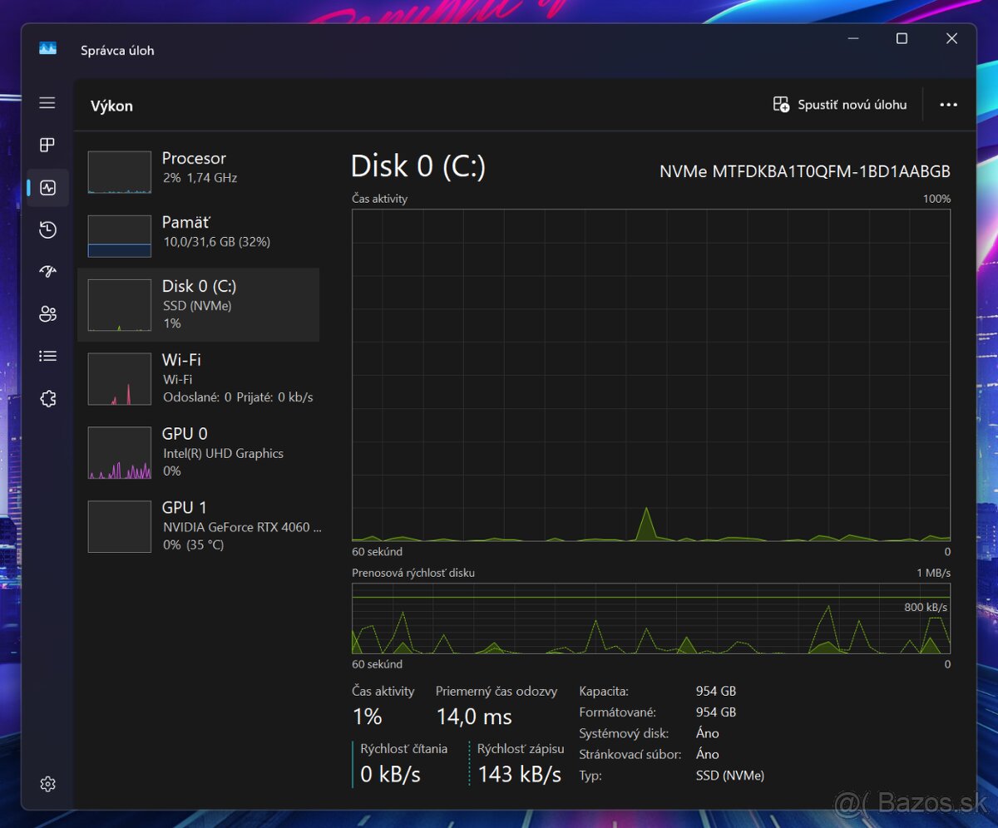Open the Users view in the sidebar
This screenshot has width=998, height=828.
(x=47, y=313)
